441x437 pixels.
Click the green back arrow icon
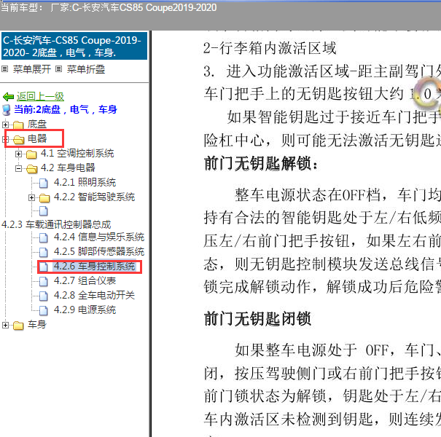pos(8,97)
